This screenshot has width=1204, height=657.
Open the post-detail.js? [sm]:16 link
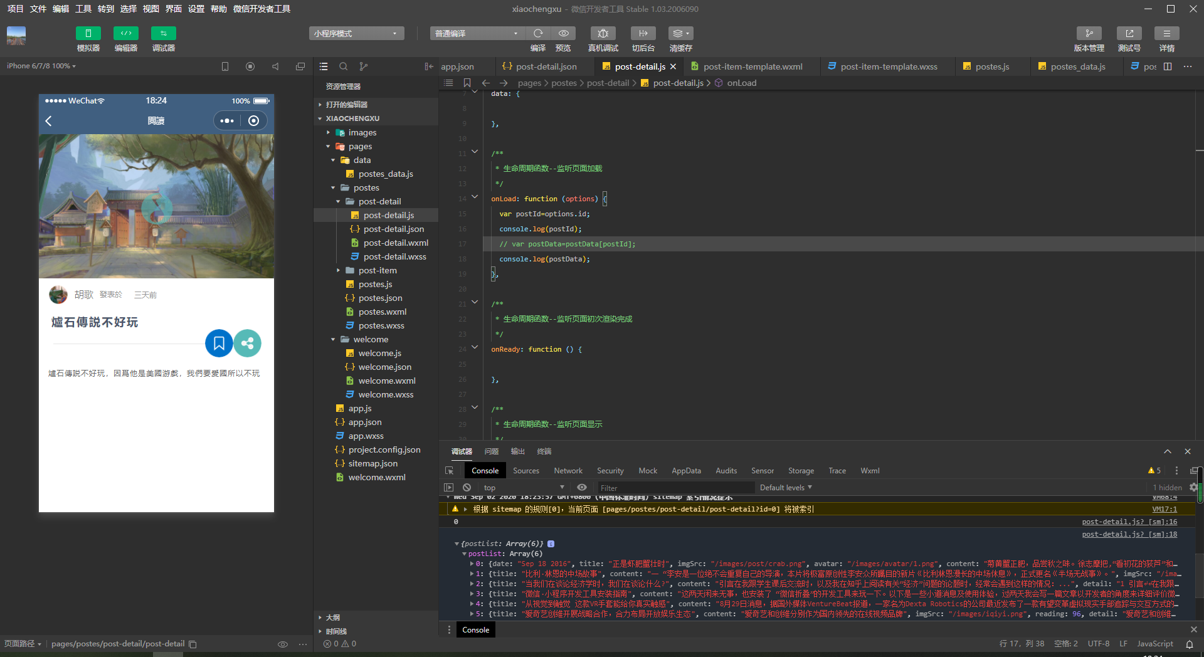[x=1129, y=522]
